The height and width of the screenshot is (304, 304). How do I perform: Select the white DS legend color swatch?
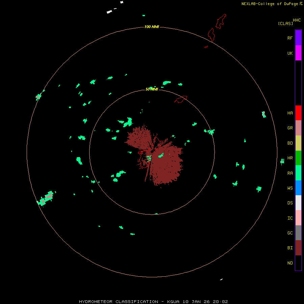[298, 203]
